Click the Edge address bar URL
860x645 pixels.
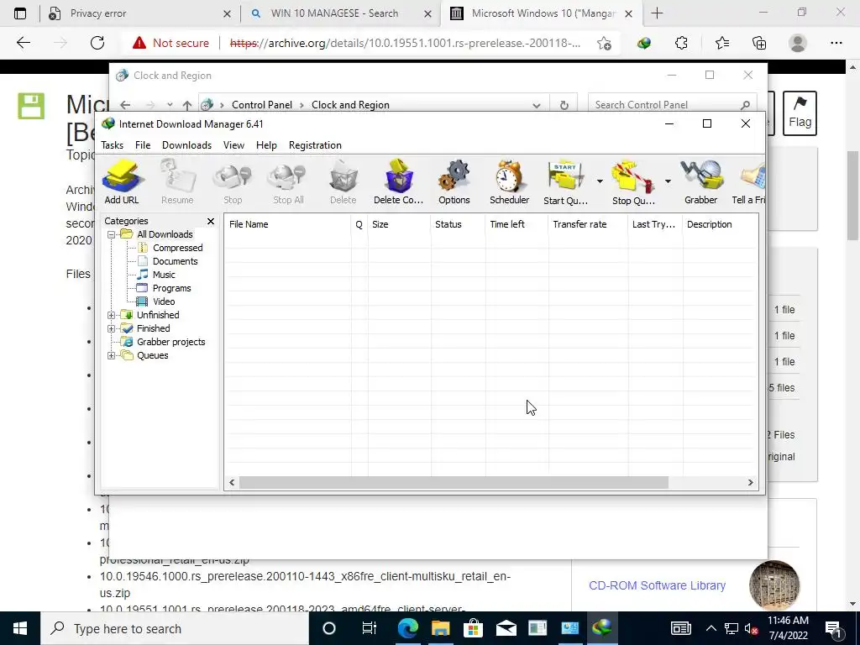point(405,44)
